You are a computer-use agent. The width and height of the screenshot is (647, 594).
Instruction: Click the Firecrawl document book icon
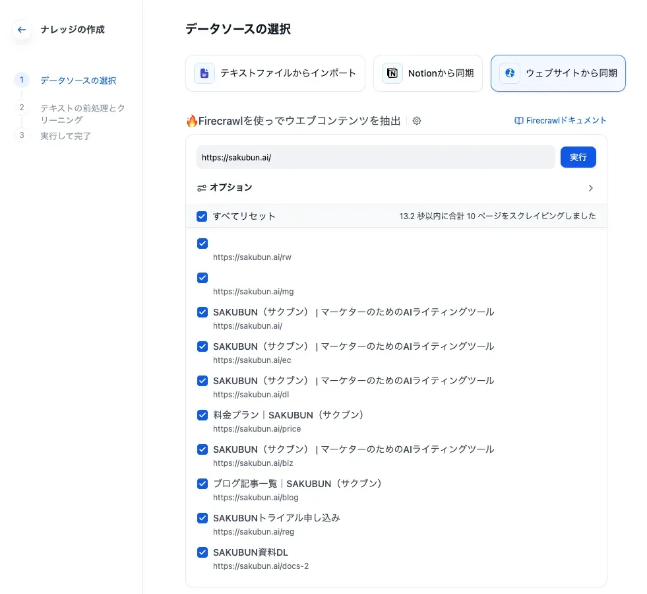[518, 121]
